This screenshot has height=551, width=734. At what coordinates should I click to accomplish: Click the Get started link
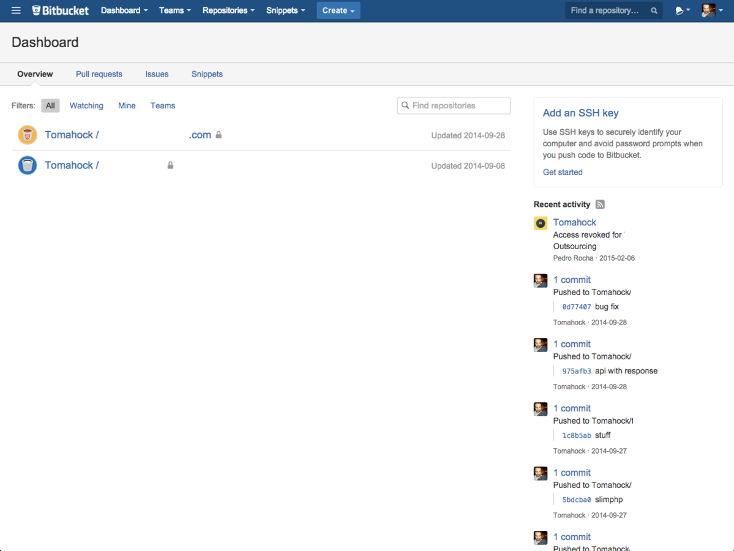[x=563, y=172]
